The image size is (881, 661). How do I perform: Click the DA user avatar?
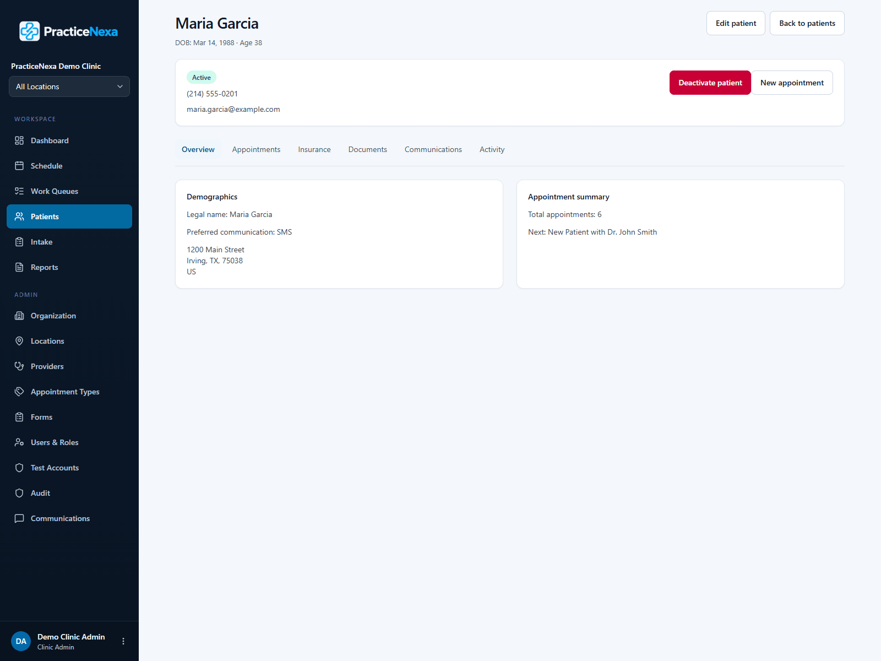(x=21, y=641)
